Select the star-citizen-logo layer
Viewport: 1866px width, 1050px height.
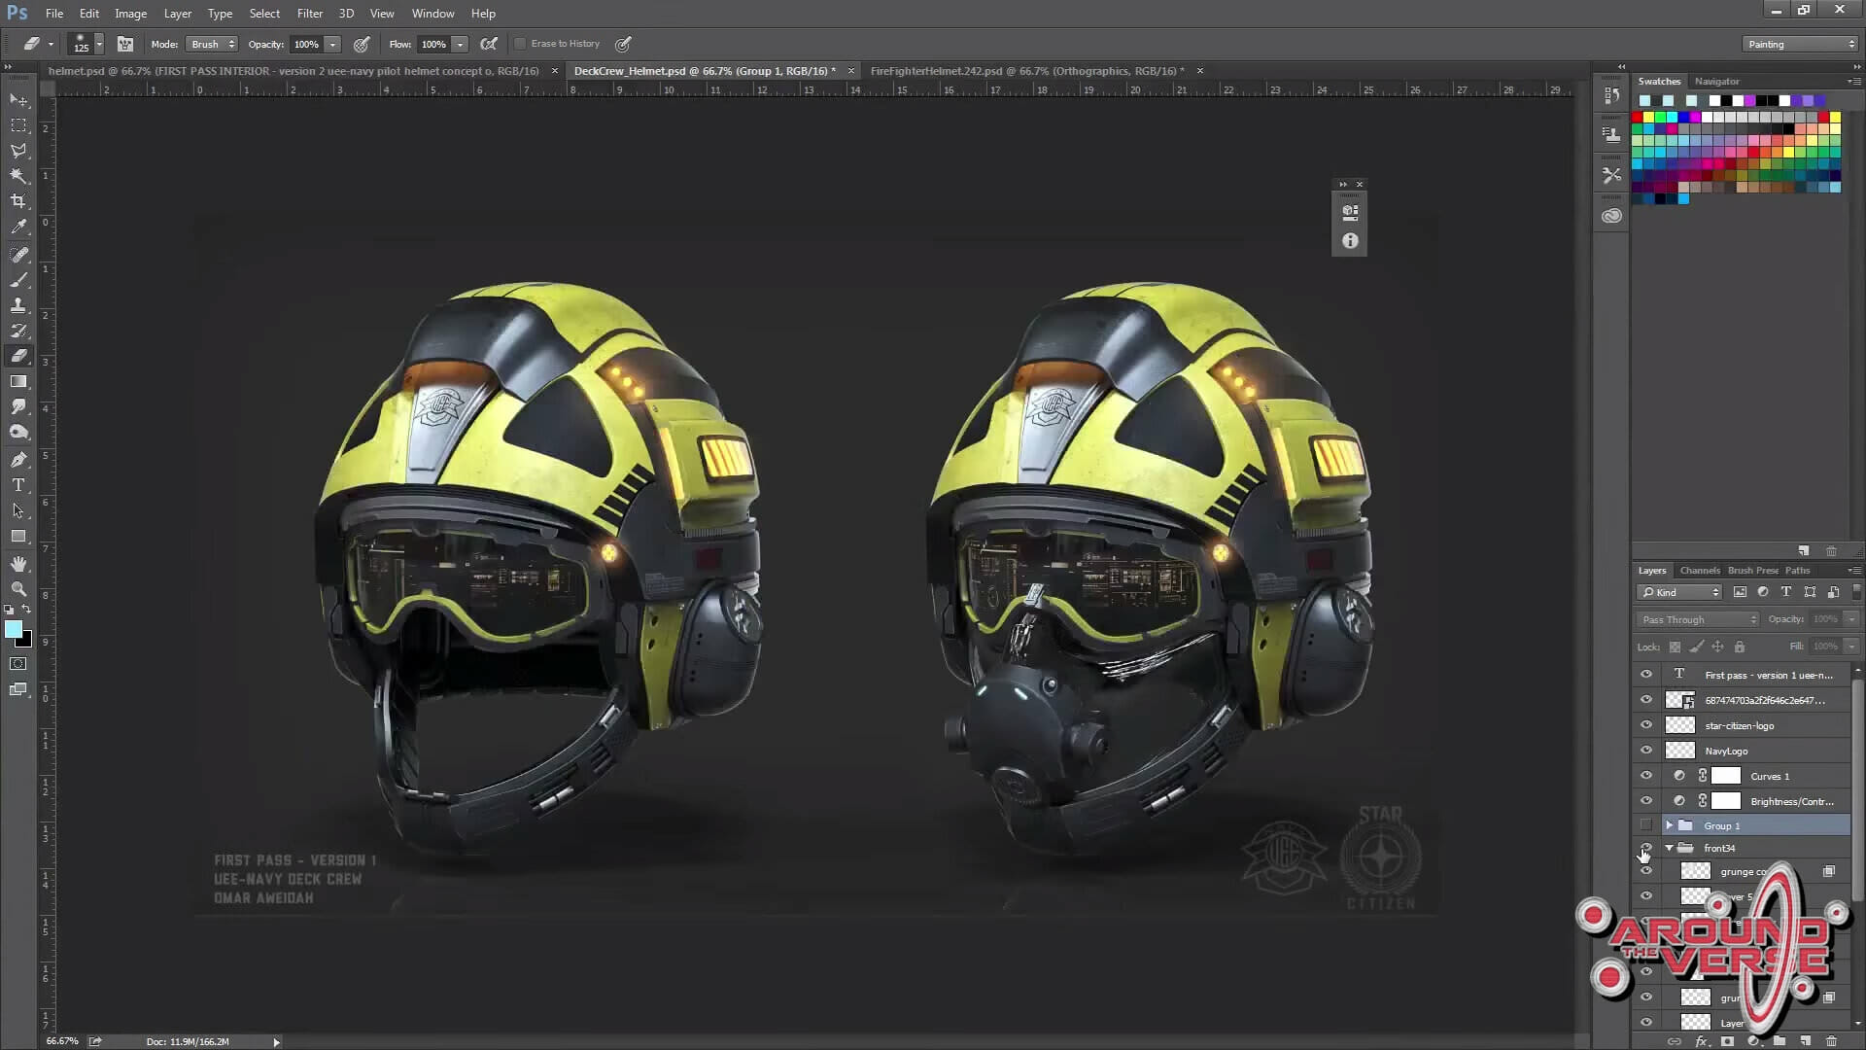click(1740, 725)
